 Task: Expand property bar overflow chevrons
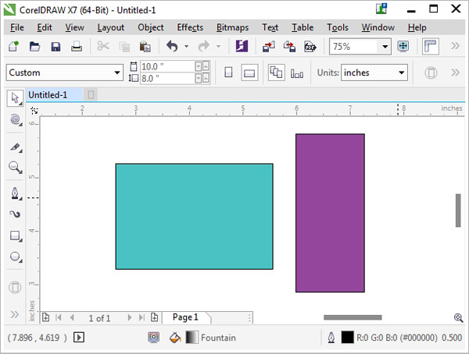click(455, 73)
